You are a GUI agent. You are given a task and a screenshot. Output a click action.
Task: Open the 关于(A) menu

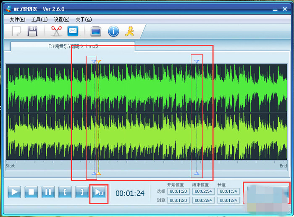84,19
